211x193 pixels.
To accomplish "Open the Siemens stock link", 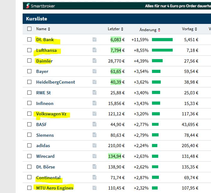I will (x=45, y=135).
